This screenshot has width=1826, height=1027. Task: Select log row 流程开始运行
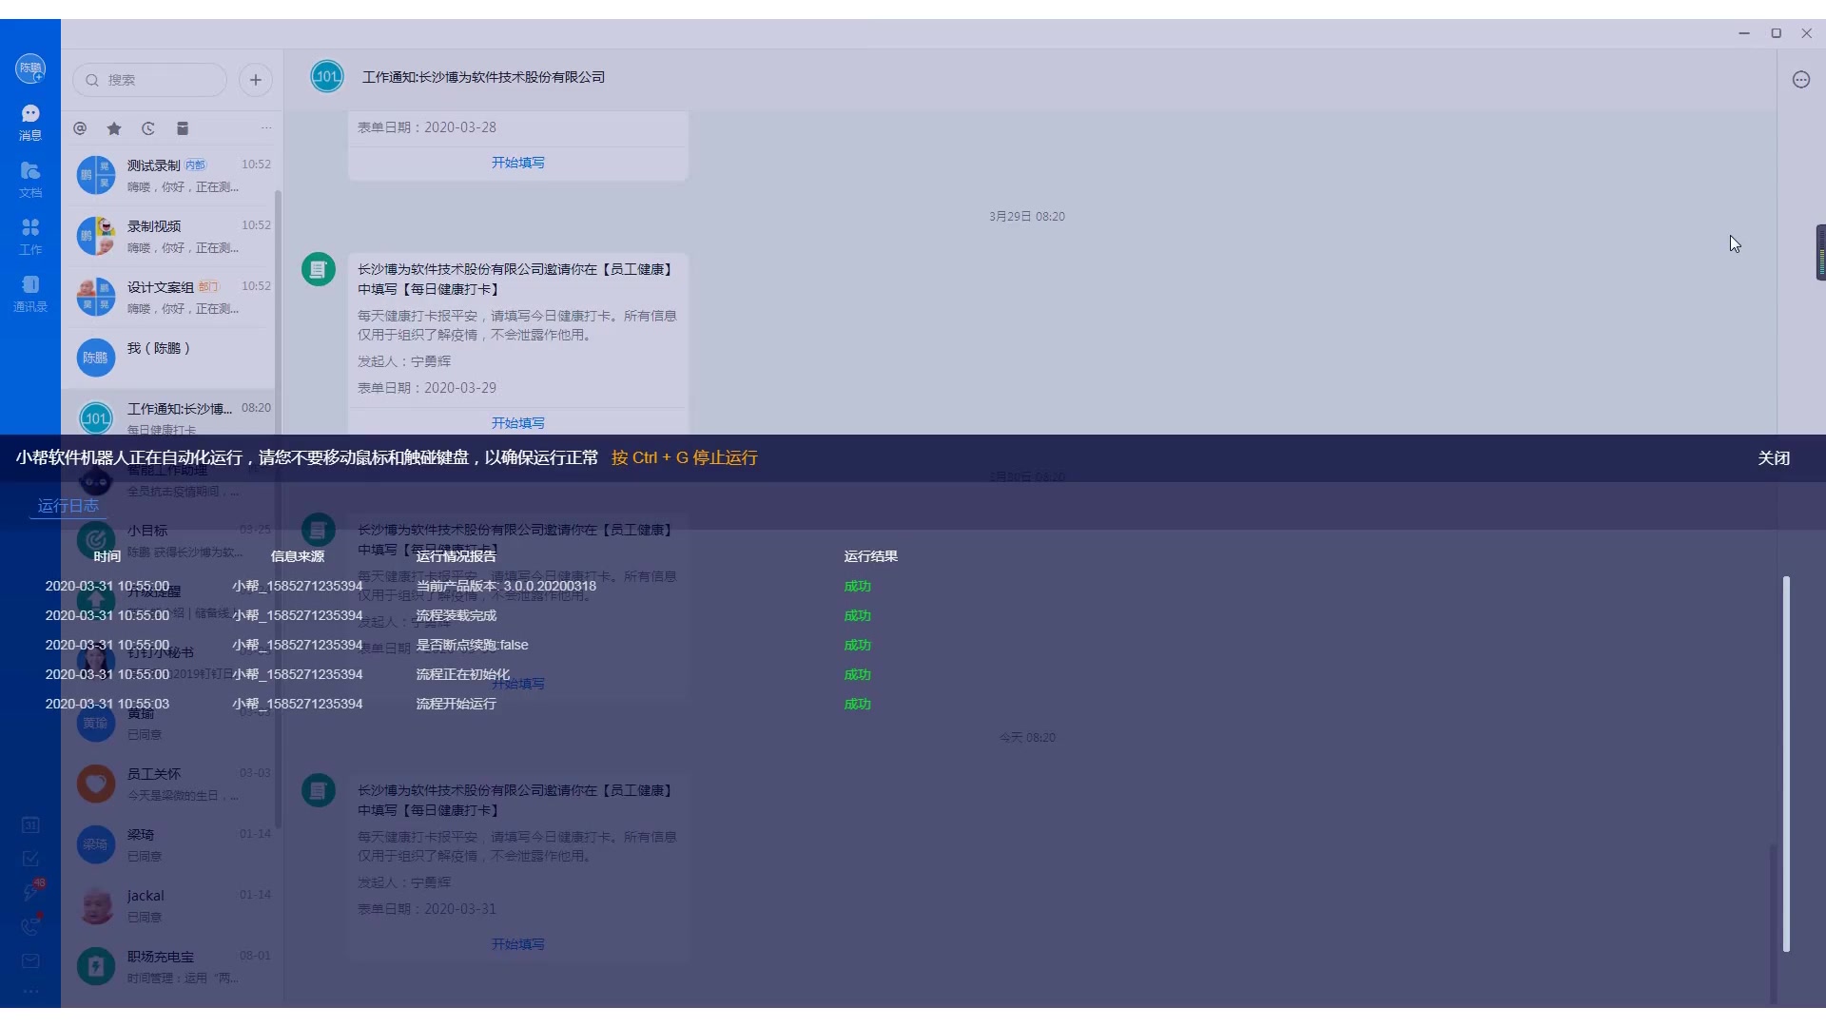pyautogui.click(x=456, y=704)
